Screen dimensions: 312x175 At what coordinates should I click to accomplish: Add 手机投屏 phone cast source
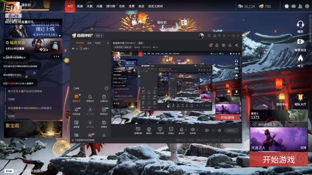160,131
